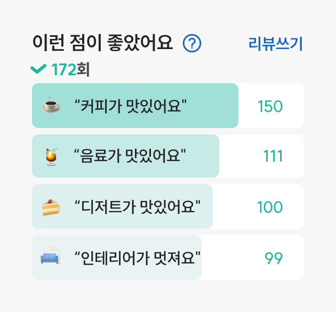The width and height of the screenshot is (336, 312).
Task: Click the coffee cup emoji icon
Action: pos(51,105)
